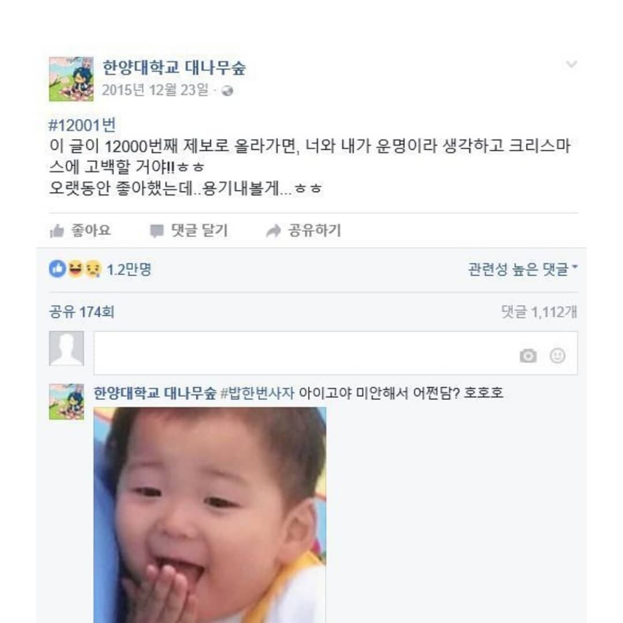Image resolution: width=623 pixels, height=623 pixels.
Task: Open the post options chevron menu
Action: [x=571, y=65]
